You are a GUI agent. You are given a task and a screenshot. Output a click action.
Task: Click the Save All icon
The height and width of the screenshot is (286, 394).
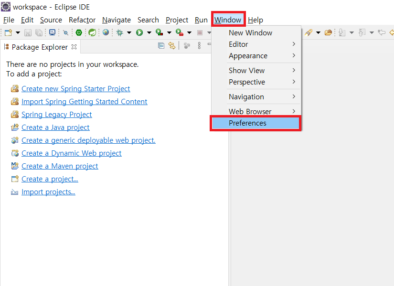tap(39, 32)
